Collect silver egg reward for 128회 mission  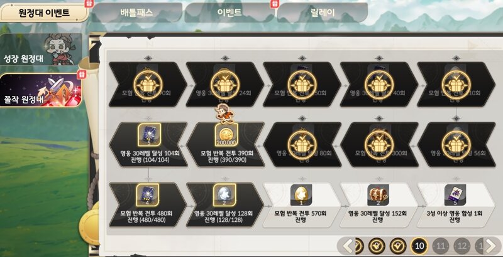point(225,195)
